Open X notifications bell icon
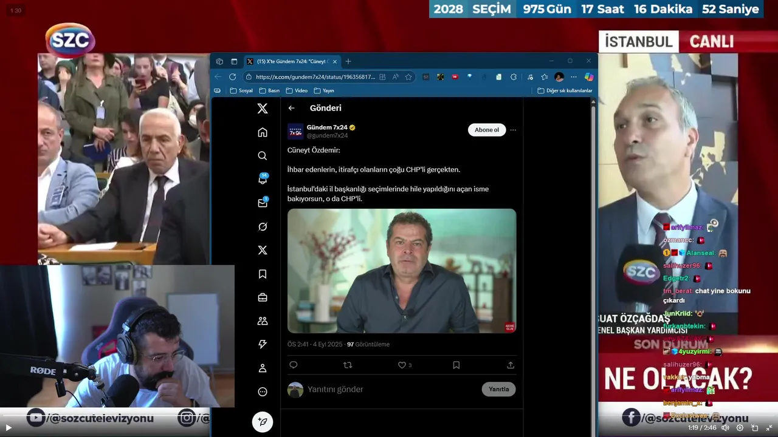This screenshot has width=778, height=437. tap(263, 179)
